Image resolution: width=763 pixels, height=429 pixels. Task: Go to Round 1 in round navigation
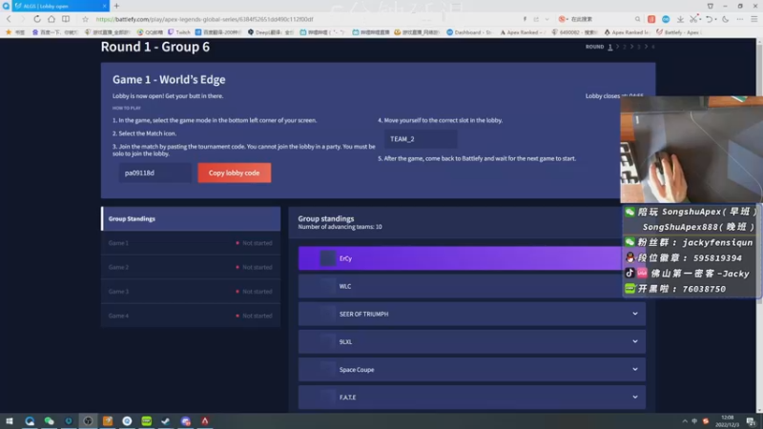coord(609,47)
